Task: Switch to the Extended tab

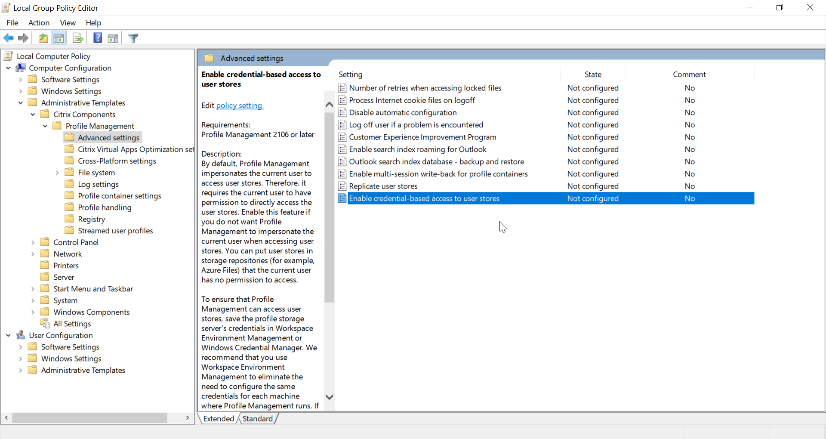Action: tap(219, 418)
